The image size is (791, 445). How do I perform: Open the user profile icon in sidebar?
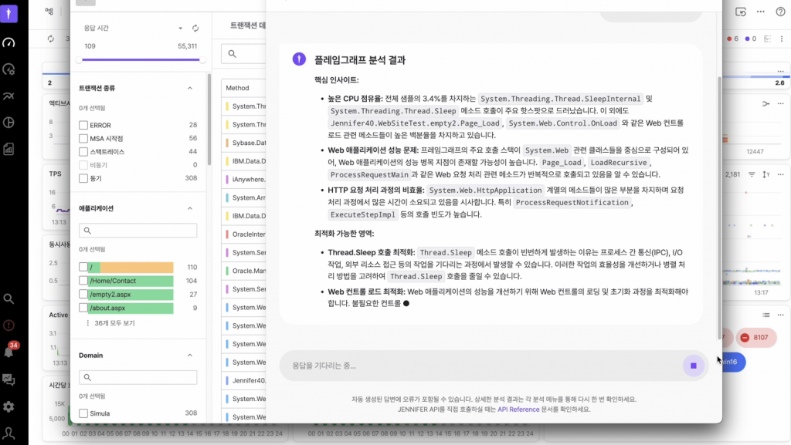[9, 433]
